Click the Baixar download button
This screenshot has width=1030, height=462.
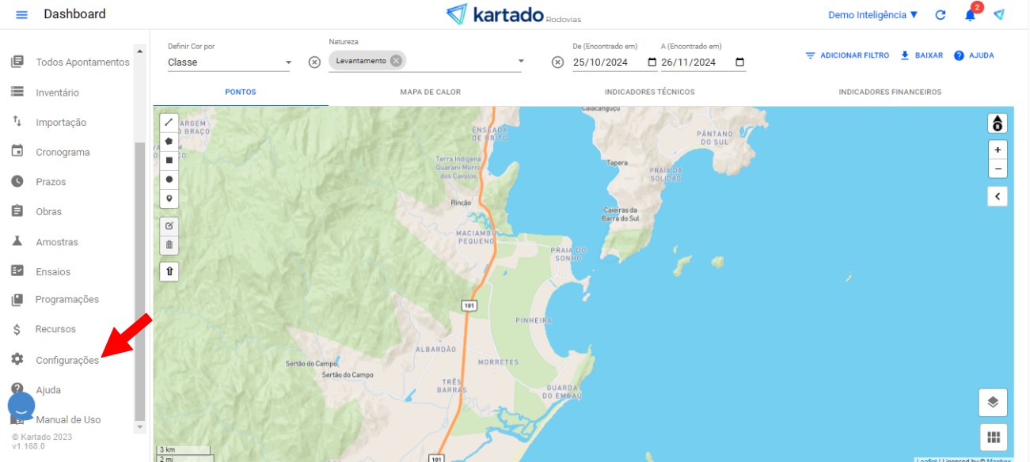click(922, 56)
